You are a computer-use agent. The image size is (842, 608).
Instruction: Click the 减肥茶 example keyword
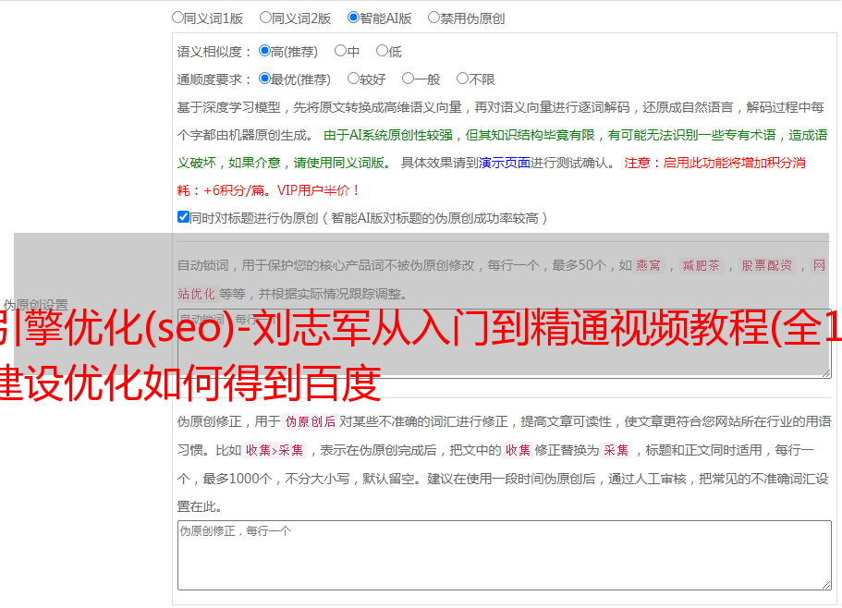pos(701,265)
